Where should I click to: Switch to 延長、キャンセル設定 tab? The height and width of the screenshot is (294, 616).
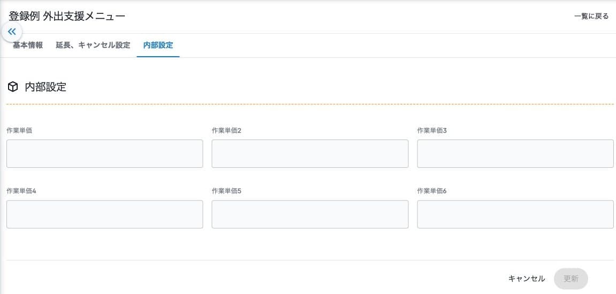click(93, 45)
